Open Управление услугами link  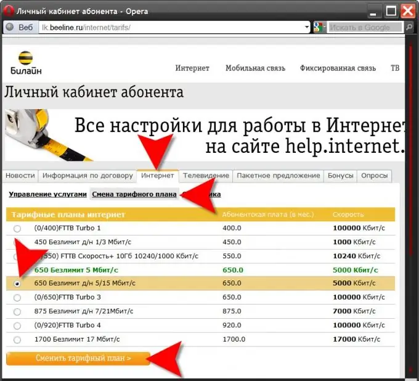(47, 194)
